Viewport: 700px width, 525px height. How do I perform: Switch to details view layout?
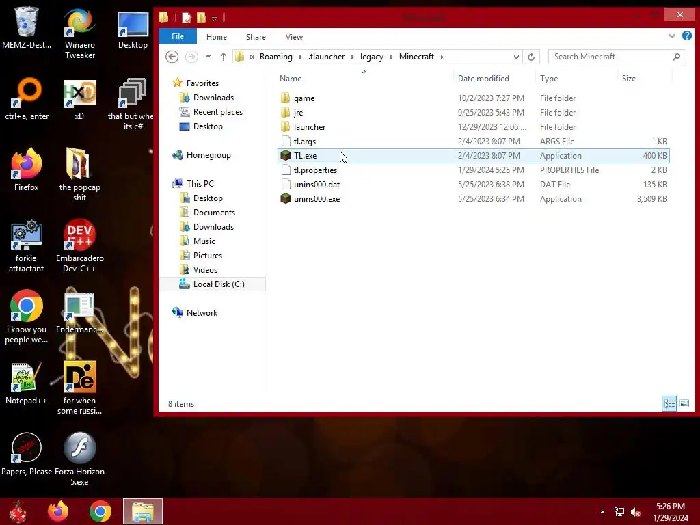669,403
